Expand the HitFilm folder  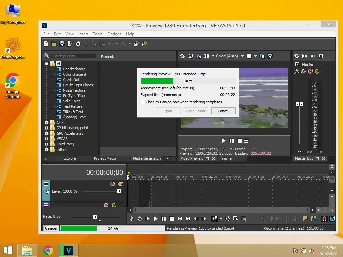tap(46, 150)
